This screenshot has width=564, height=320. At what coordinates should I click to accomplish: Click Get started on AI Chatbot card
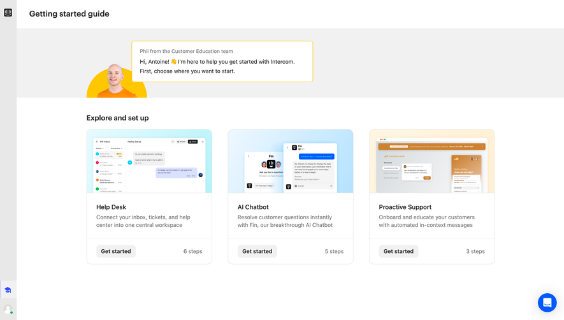pyautogui.click(x=257, y=251)
